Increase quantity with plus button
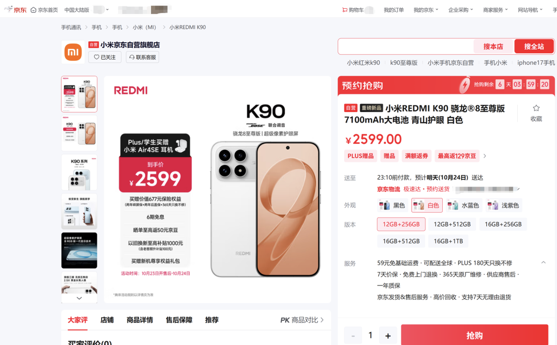 click(x=388, y=336)
